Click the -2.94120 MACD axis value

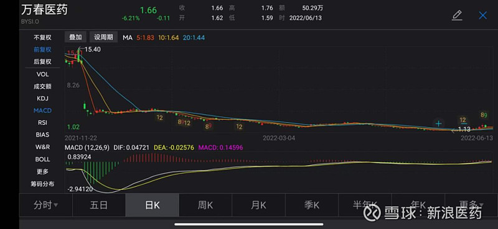coord(80,189)
